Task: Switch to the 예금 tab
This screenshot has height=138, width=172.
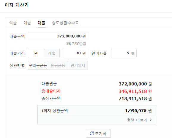Action: point(27,23)
